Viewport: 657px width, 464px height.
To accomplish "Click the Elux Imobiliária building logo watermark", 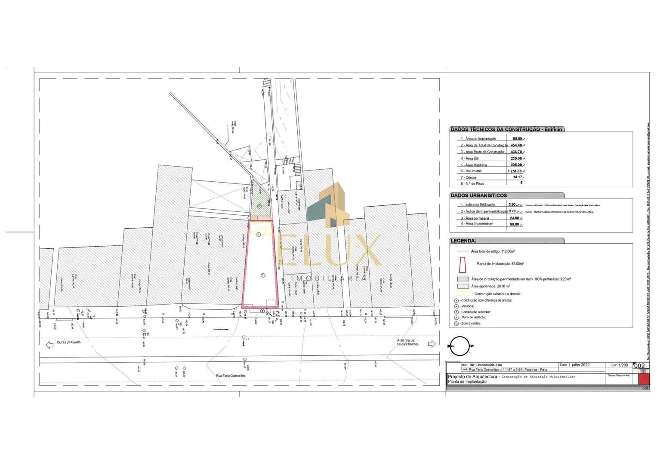I will (x=334, y=205).
